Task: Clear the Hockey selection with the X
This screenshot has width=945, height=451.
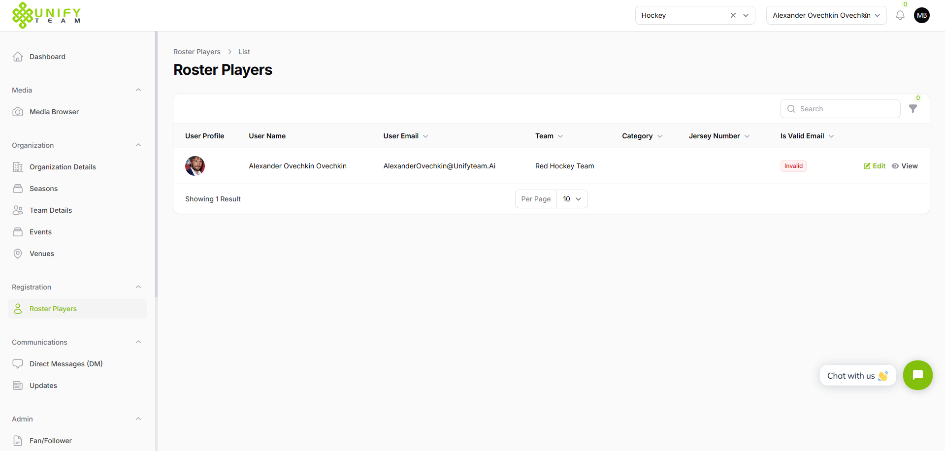Action: click(x=733, y=15)
